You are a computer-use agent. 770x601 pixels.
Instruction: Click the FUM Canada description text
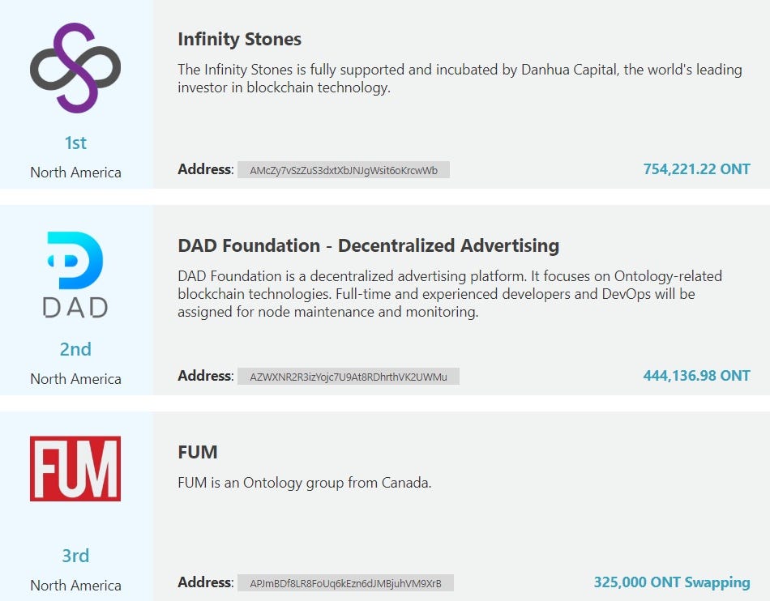(305, 483)
